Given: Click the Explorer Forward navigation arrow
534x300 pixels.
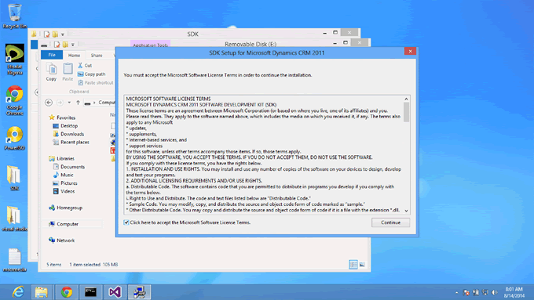Looking at the screenshot, I should (x=59, y=103).
